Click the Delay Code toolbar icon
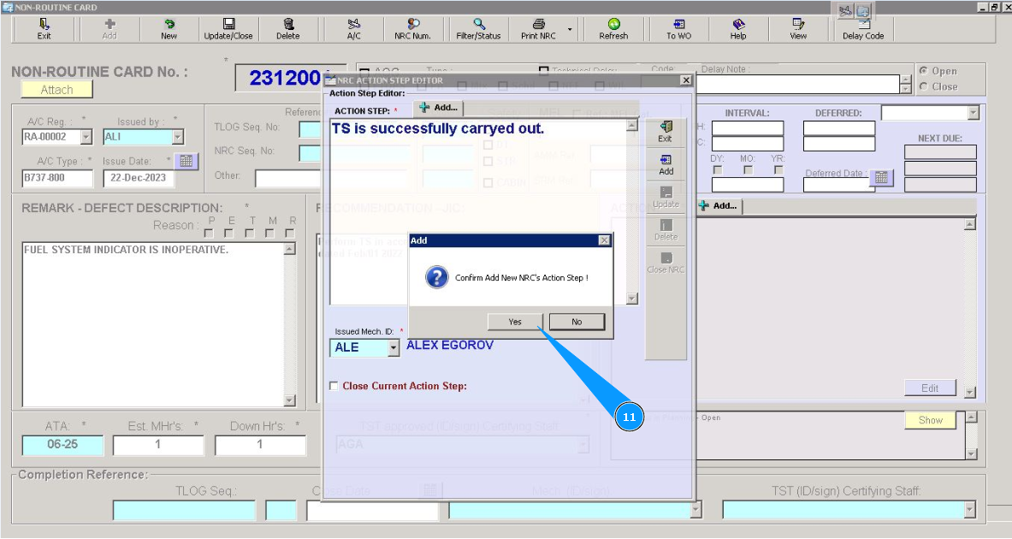Screen dimensions: 1012x539 (x=863, y=25)
